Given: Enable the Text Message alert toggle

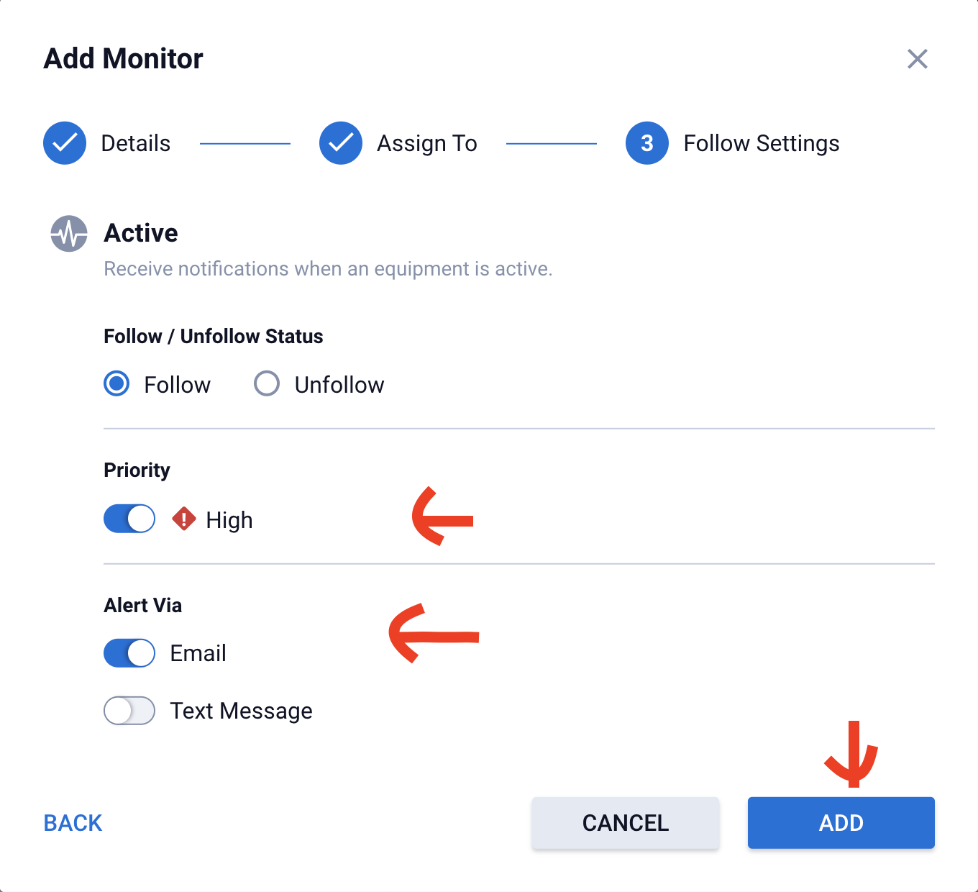Looking at the screenshot, I should click(x=129, y=711).
